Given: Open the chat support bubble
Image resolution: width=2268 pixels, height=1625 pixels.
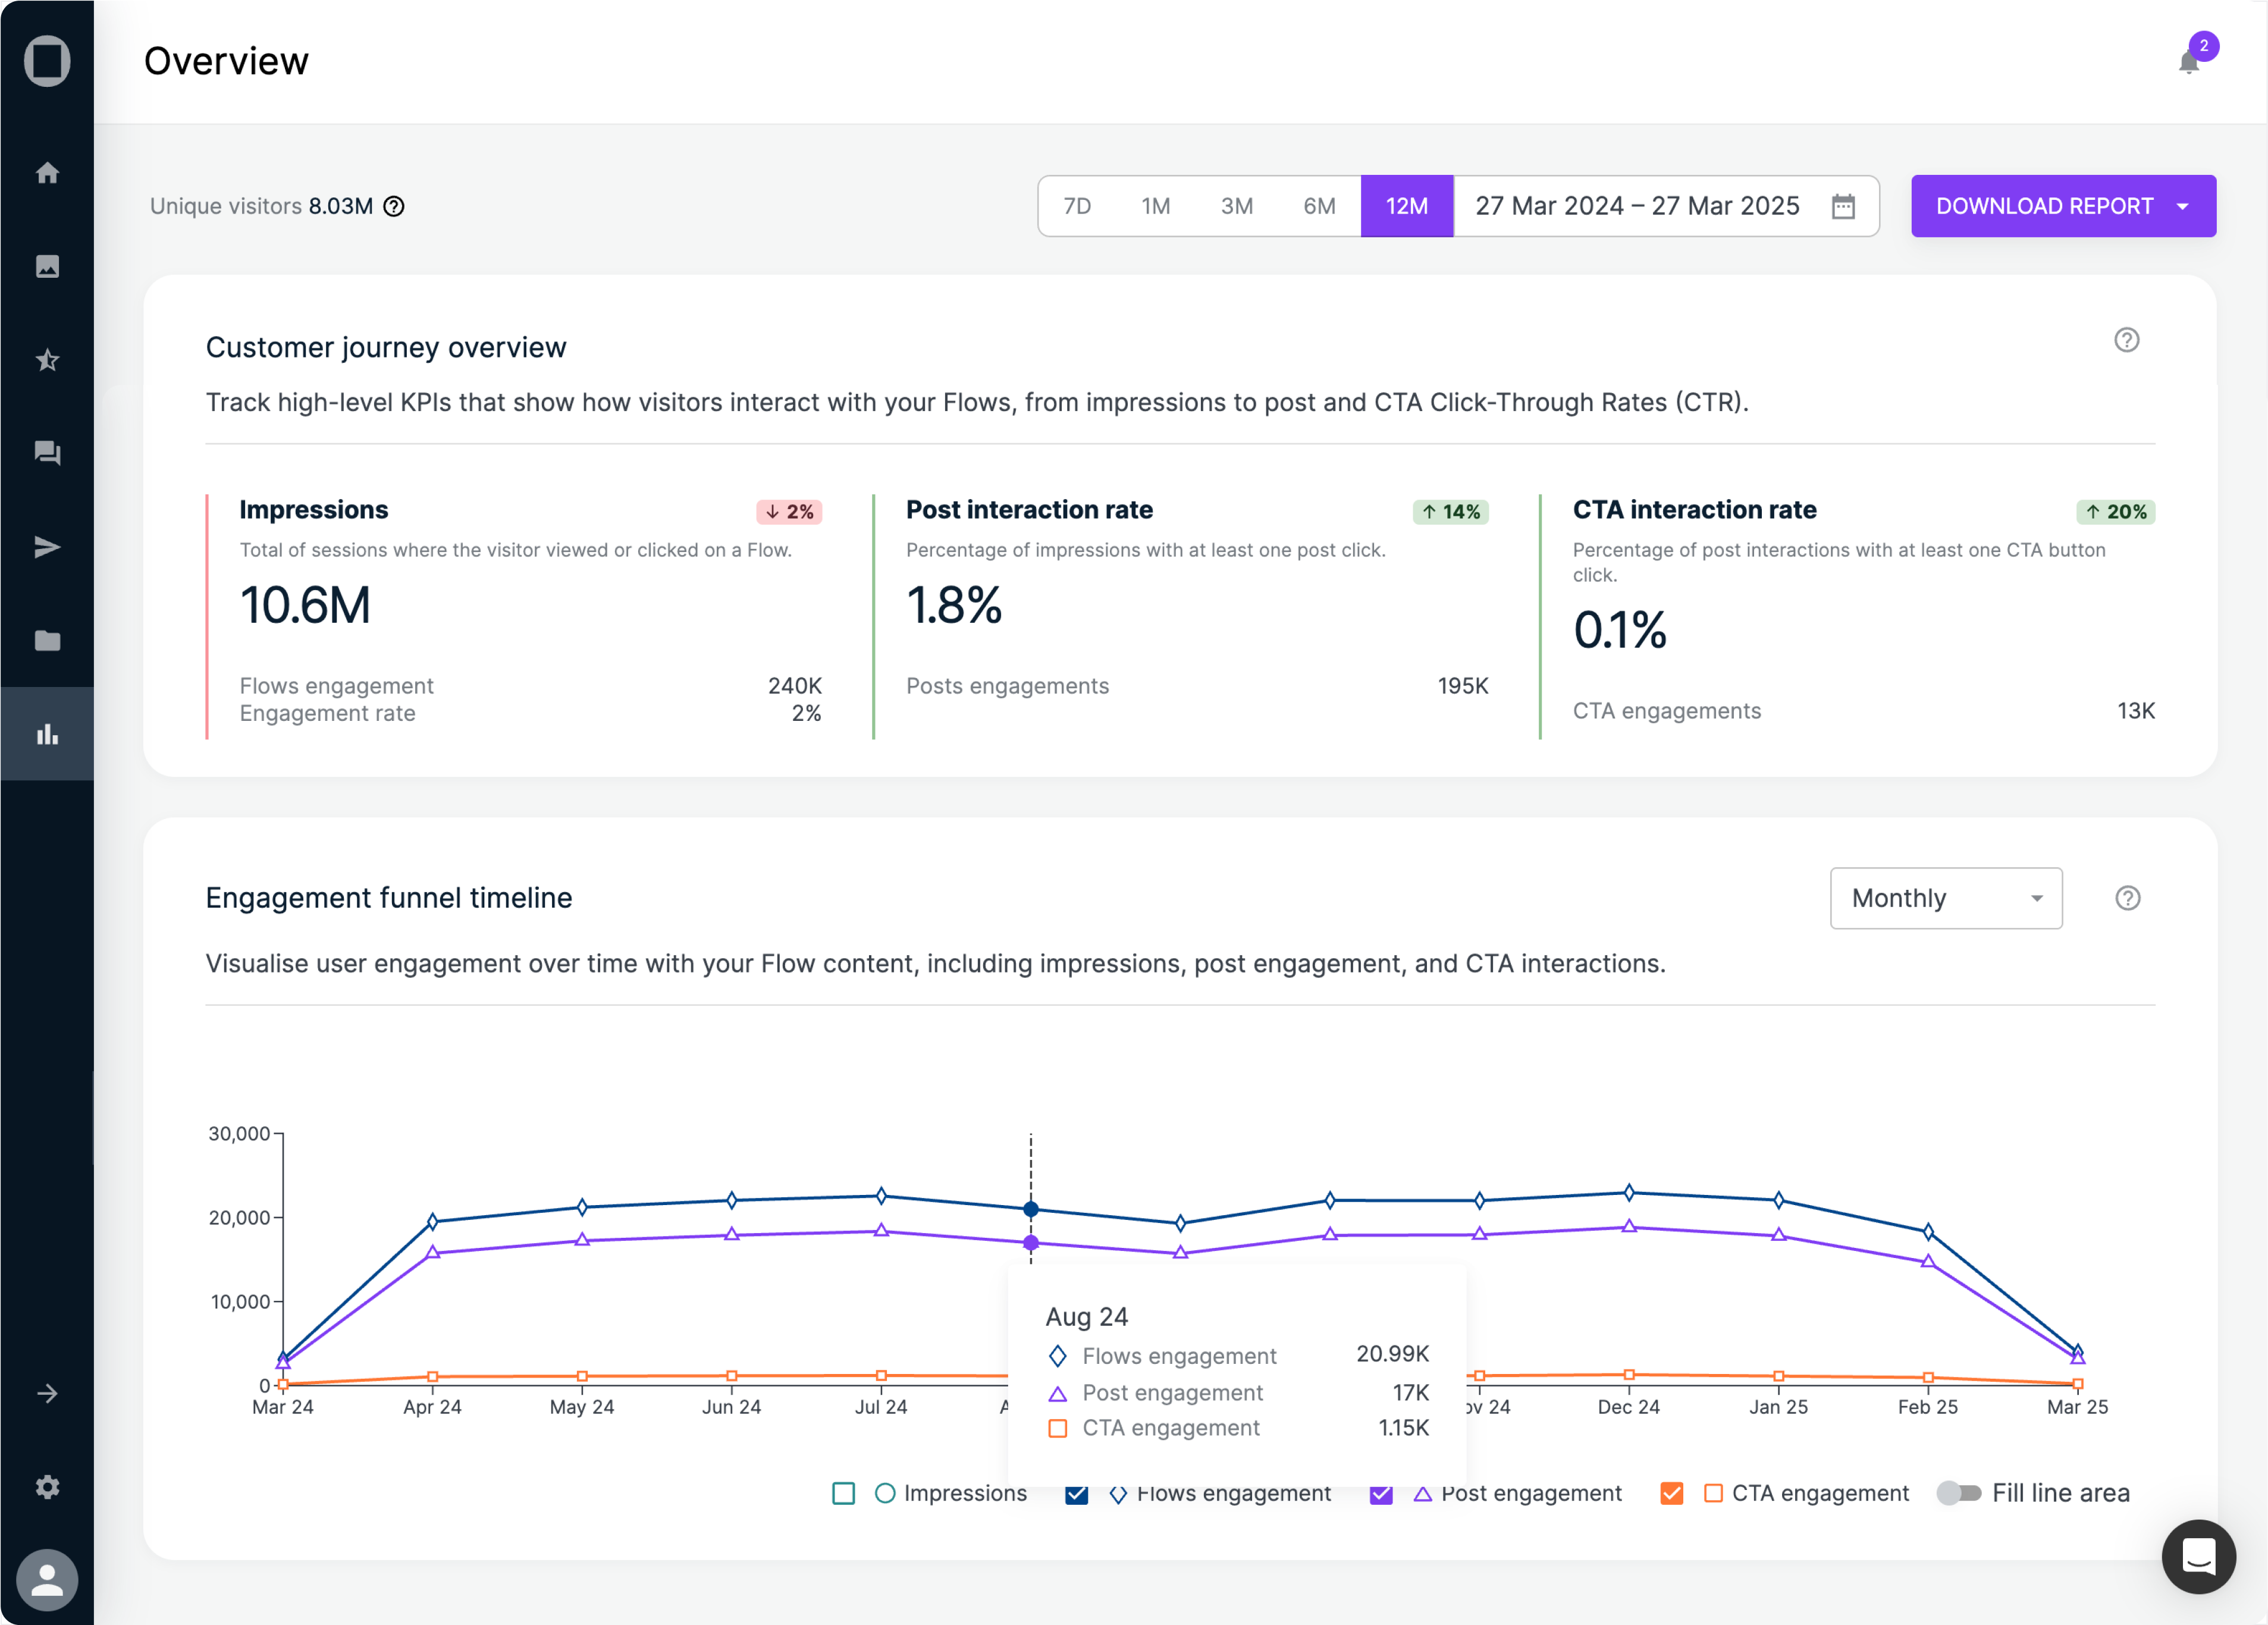Looking at the screenshot, I should [x=2197, y=1556].
